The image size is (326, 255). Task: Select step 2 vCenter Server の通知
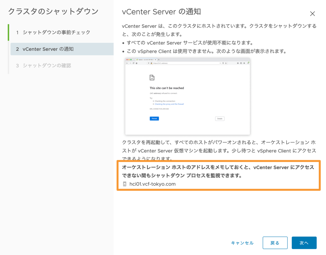[62, 49]
